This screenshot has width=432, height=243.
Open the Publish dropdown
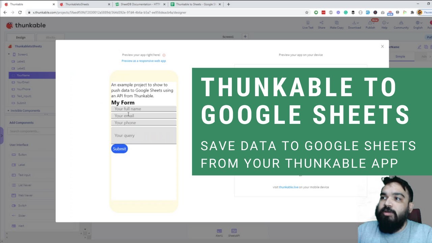[370, 25]
